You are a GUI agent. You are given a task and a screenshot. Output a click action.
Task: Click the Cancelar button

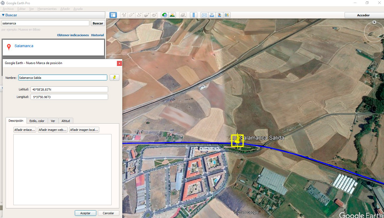coord(108,213)
